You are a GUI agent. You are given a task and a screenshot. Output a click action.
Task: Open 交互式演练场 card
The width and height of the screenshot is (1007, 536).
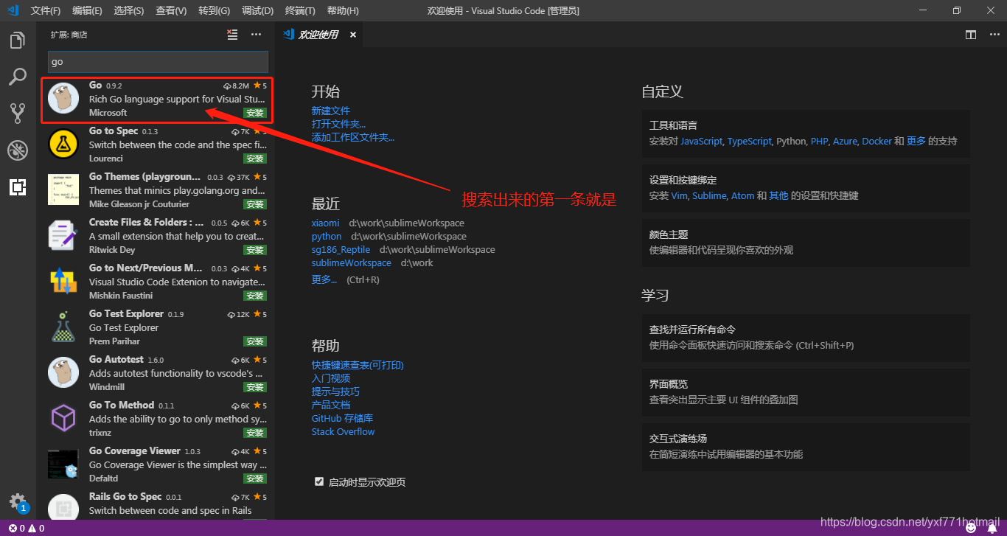point(806,446)
